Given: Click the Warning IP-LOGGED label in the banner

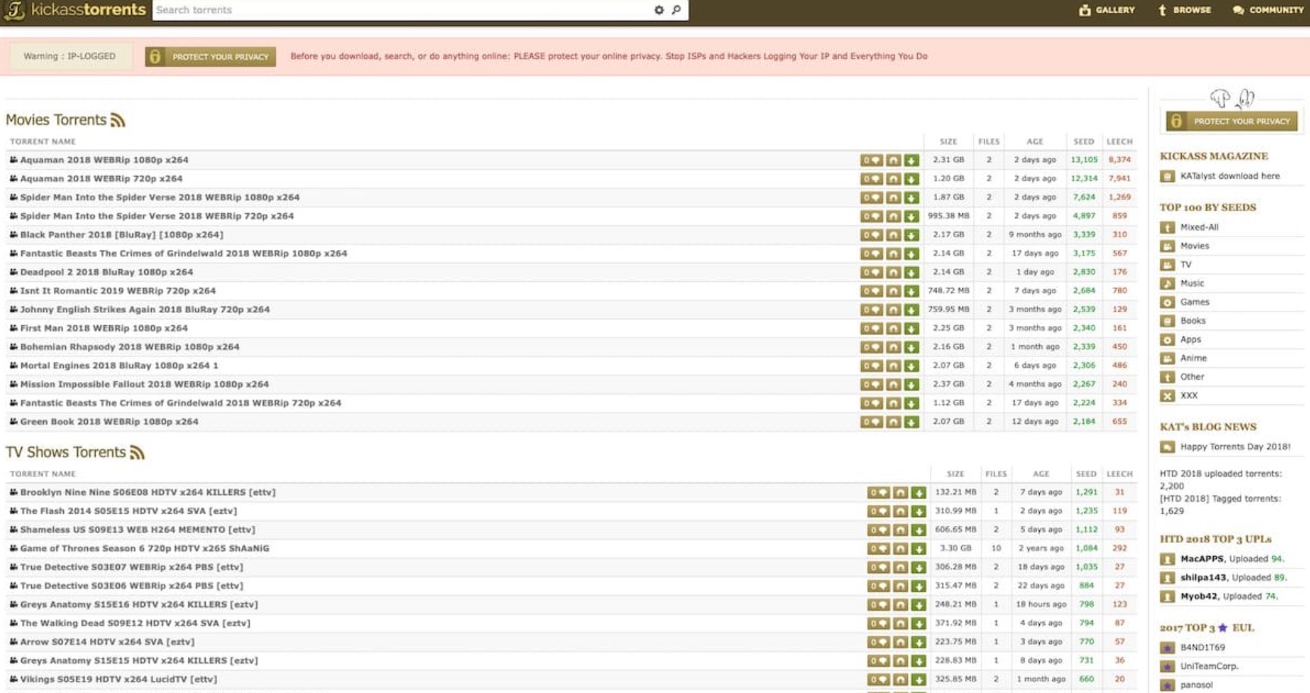Looking at the screenshot, I should [x=70, y=56].
